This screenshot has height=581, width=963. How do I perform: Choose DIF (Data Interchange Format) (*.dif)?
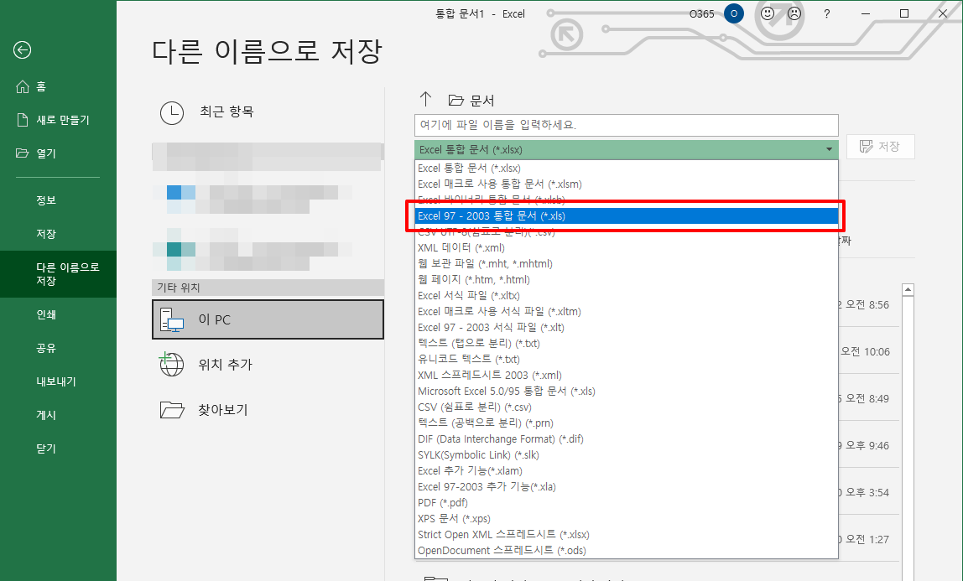627,439
